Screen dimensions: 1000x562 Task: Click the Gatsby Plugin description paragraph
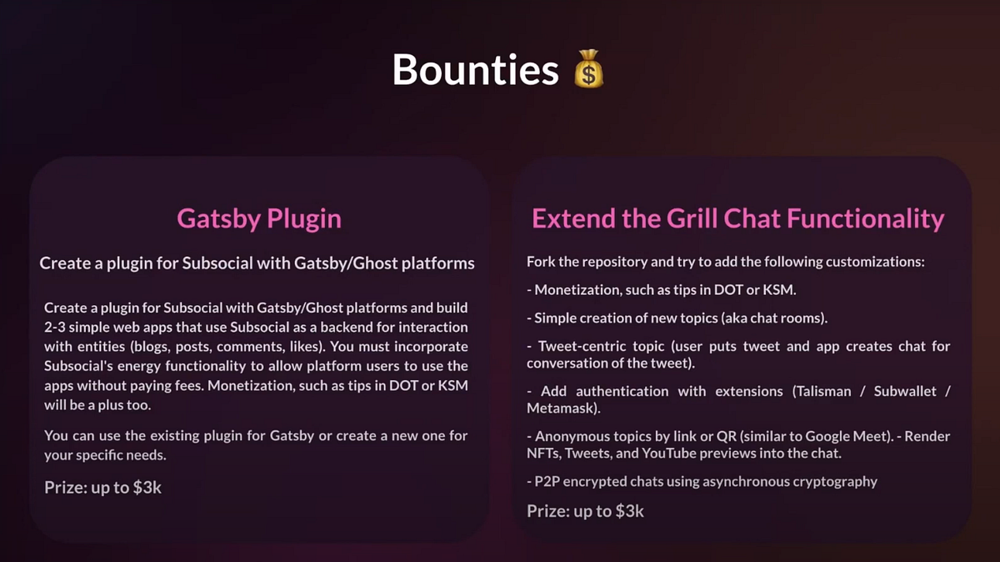256,356
